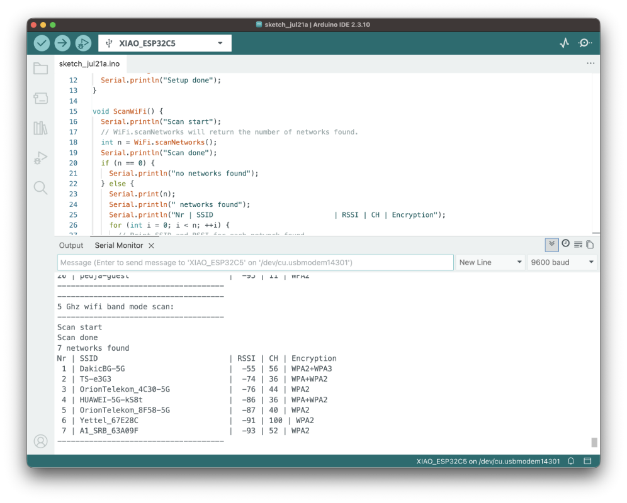627x503 pixels.
Task: Click the 'Scan start' output line
Action: (x=79, y=327)
